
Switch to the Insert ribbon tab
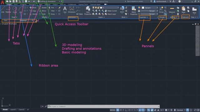click(x=16, y=4)
